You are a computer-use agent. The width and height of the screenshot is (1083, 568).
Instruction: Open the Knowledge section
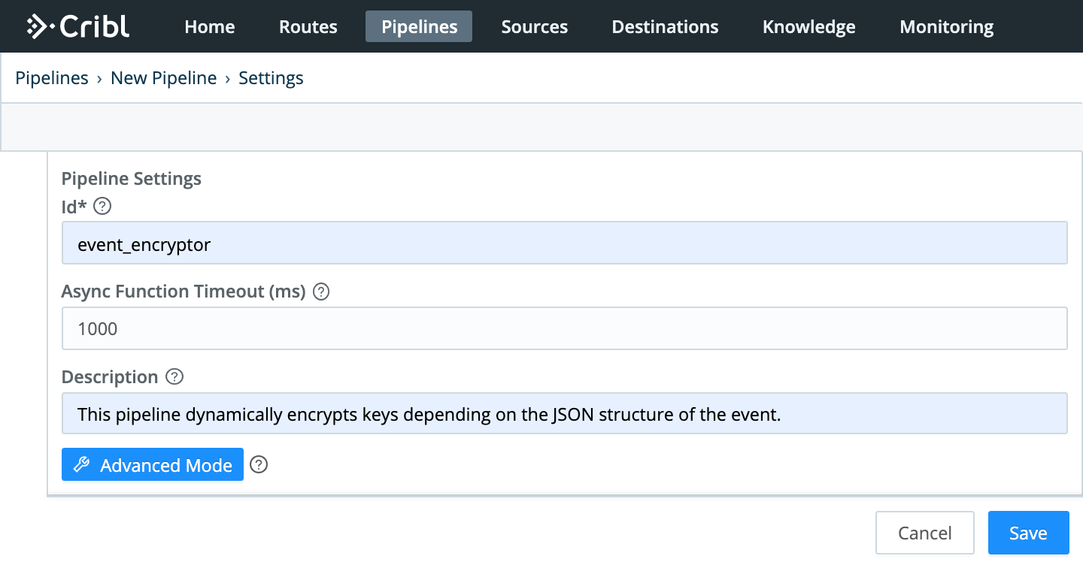[x=809, y=26]
